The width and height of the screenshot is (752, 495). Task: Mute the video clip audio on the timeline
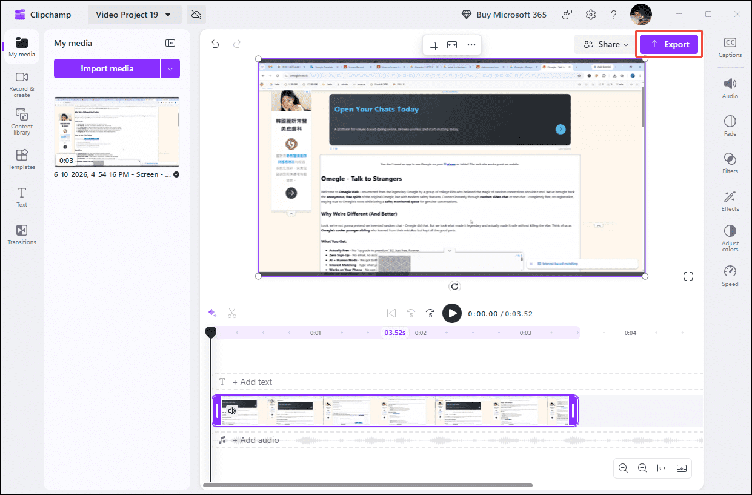click(231, 411)
